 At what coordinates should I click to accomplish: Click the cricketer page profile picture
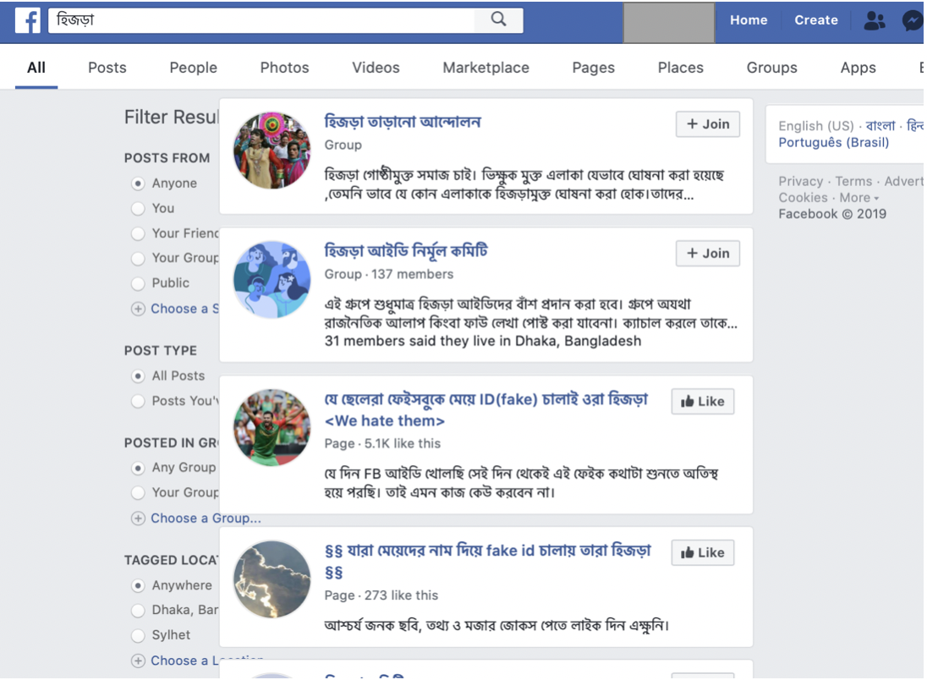(272, 427)
